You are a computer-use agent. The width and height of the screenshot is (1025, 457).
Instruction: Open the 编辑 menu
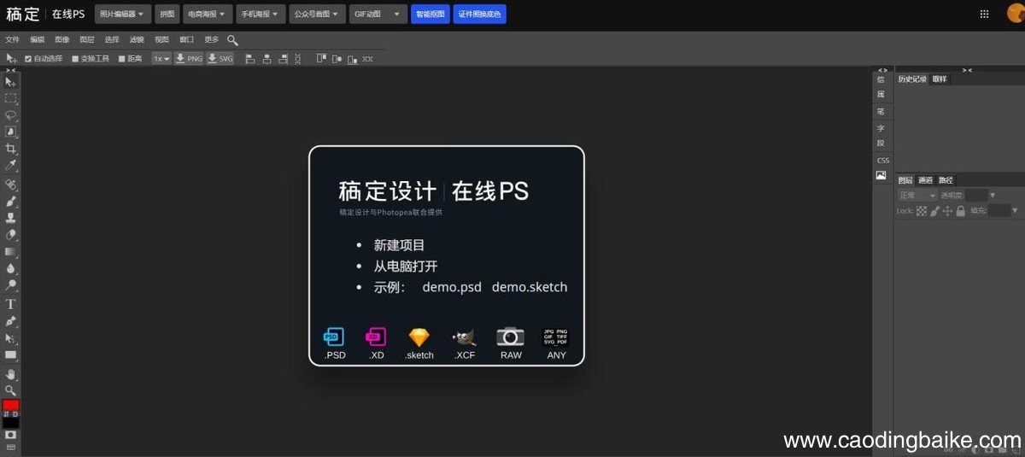click(38, 40)
